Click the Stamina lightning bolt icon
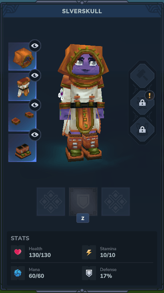This screenshot has height=293, width=164. point(89,252)
